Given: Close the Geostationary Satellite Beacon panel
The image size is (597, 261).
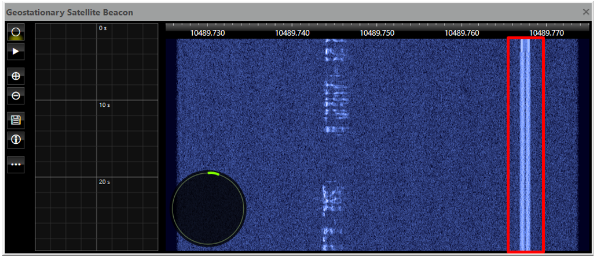Looking at the screenshot, I should point(586,12).
